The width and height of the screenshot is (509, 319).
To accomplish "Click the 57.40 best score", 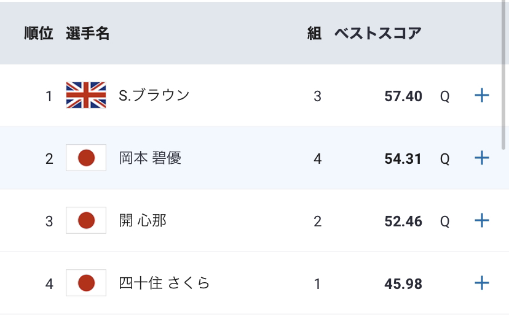I will click(x=403, y=96).
